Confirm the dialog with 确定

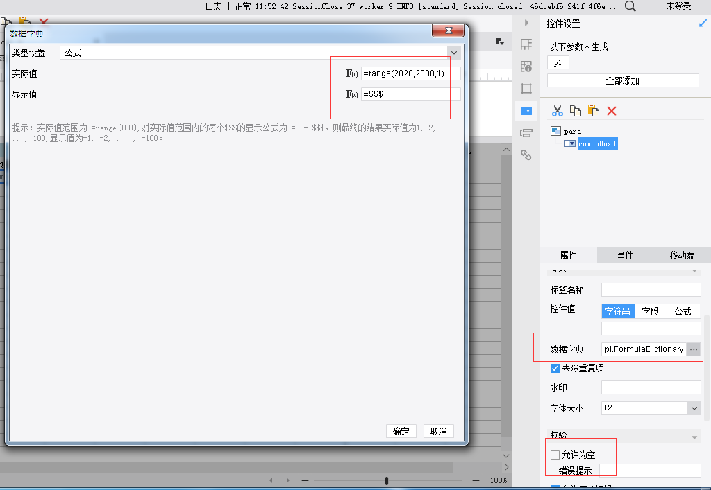click(x=401, y=431)
